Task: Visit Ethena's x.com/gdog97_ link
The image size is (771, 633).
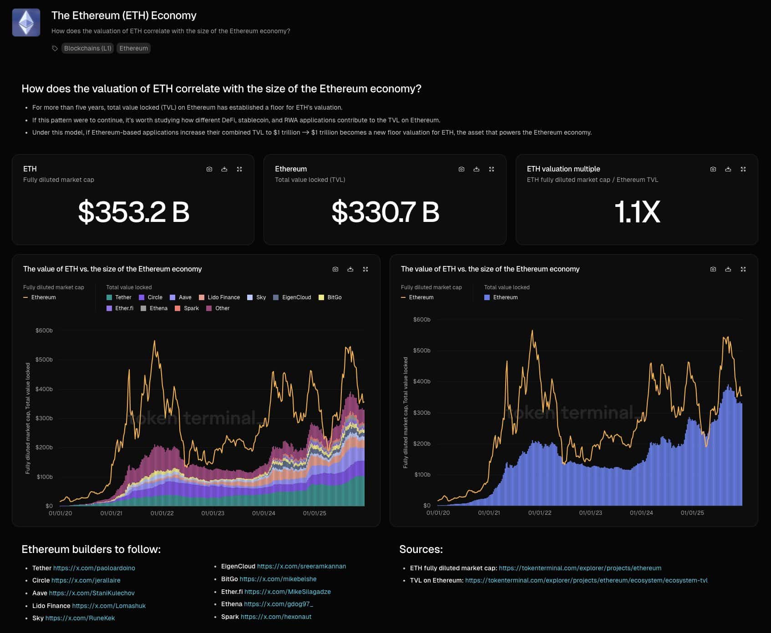Action: point(279,604)
